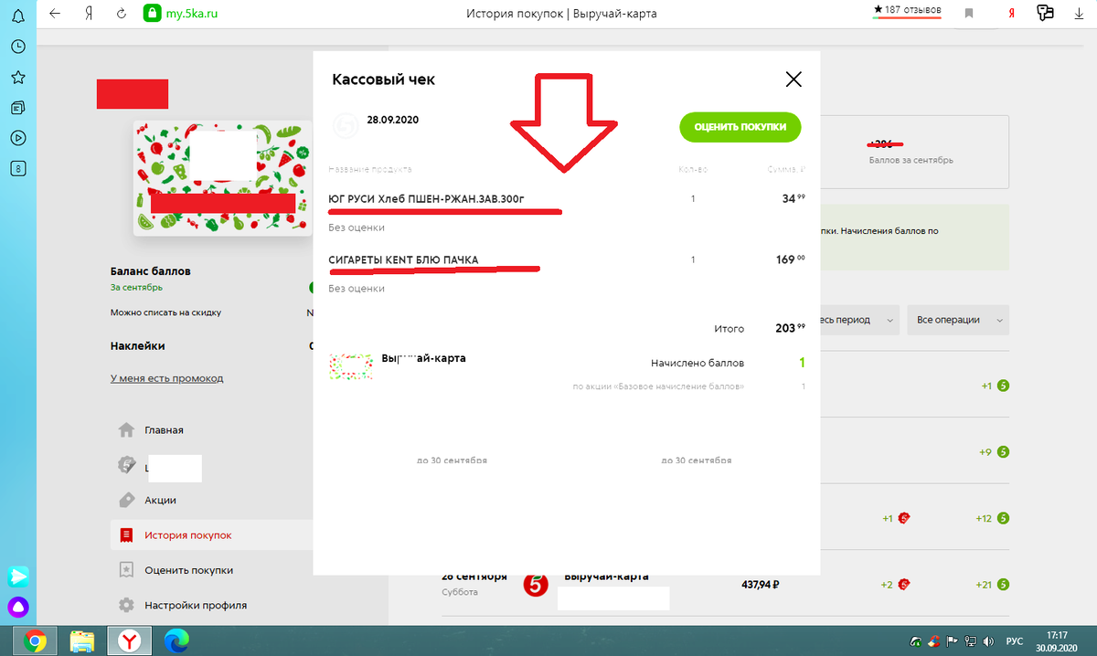Open favorites star icon in sidebar
This screenshot has width=1097, height=656.
17,77
